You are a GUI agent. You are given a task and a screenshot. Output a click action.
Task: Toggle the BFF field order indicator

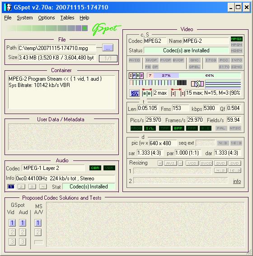[178, 128]
